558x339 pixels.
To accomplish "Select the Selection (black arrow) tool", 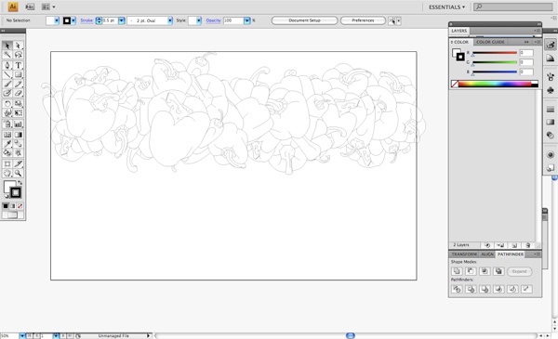I will (7, 46).
